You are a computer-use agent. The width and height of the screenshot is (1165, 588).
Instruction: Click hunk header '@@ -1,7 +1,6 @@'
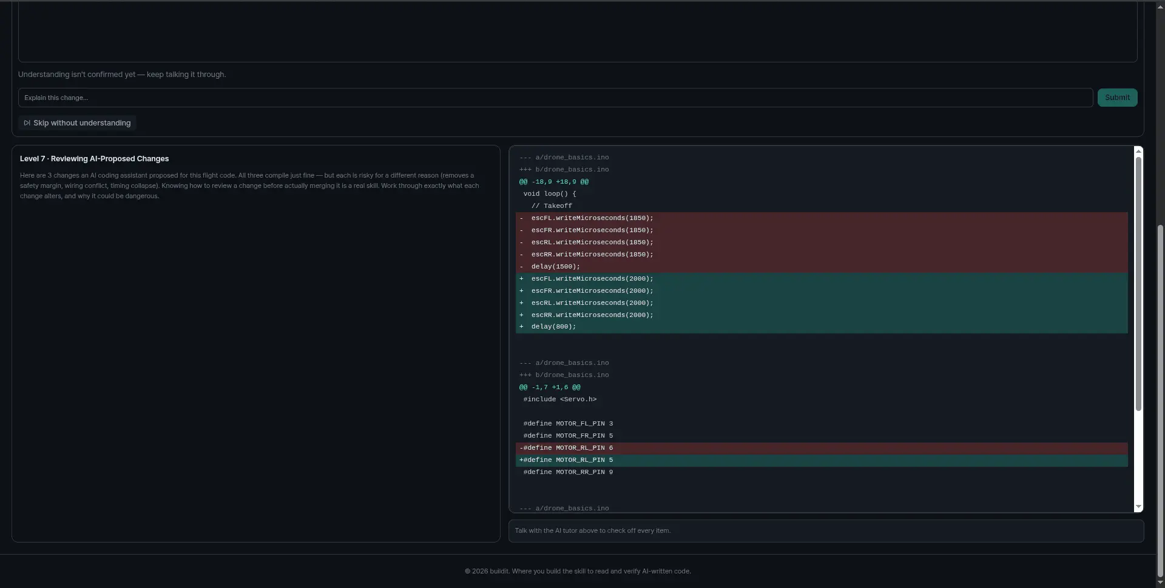click(x=550, y=387)
